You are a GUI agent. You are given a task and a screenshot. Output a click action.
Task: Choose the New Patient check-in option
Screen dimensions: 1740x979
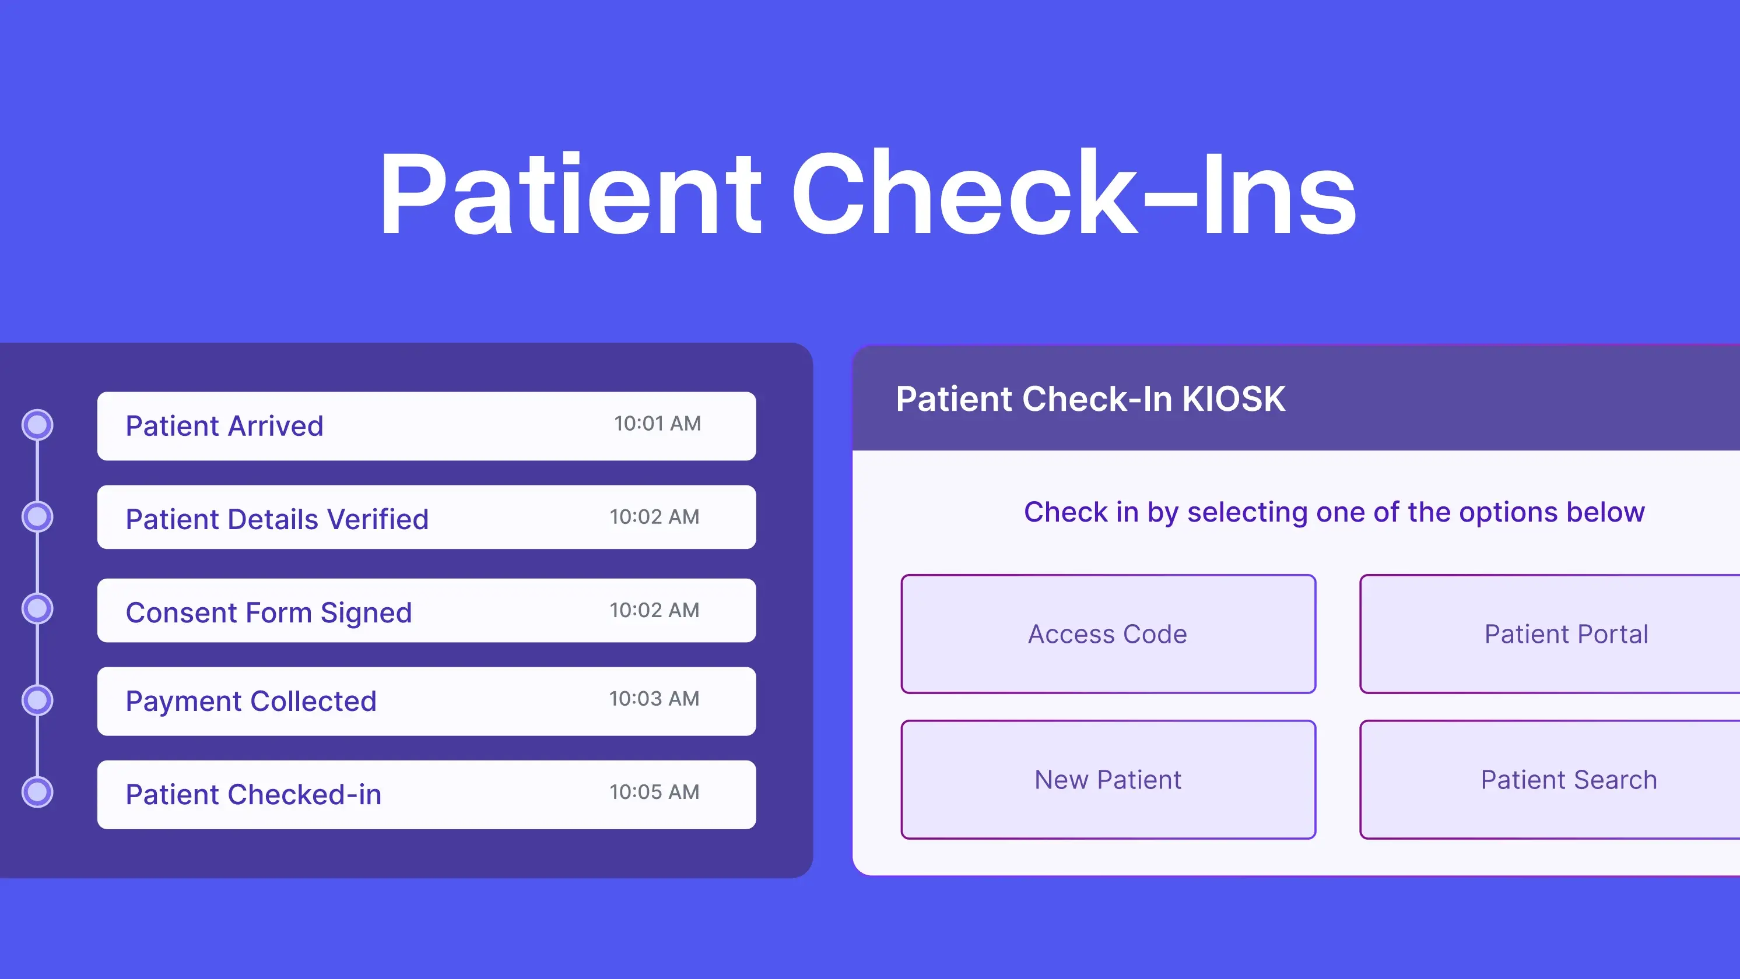1108,780
